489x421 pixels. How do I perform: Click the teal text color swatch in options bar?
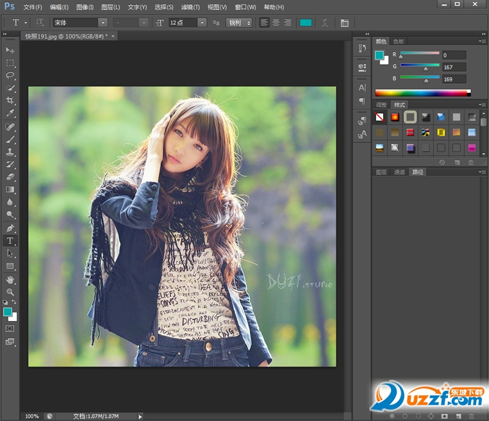306,22
